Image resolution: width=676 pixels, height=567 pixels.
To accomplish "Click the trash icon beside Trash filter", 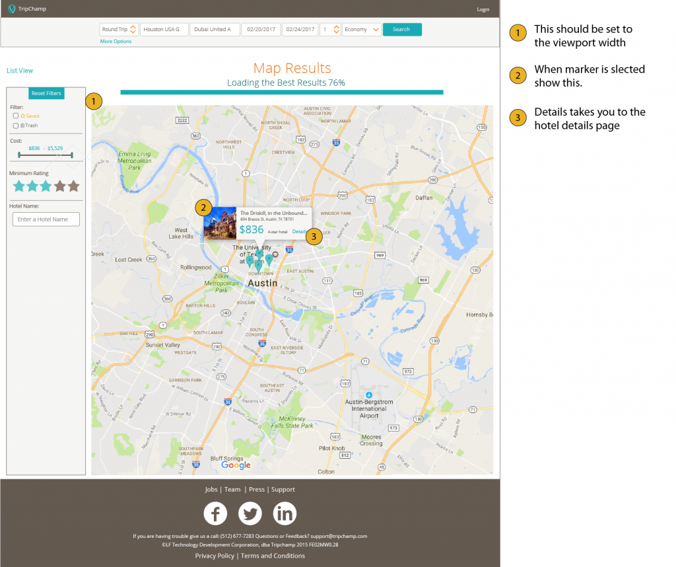I will click(x=23, y=125).
